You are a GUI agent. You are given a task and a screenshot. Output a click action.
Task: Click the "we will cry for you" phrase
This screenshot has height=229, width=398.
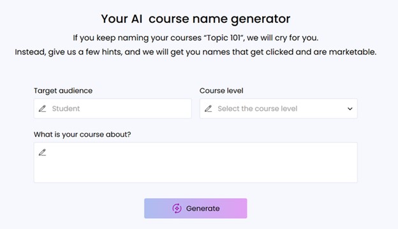(282, 38)
